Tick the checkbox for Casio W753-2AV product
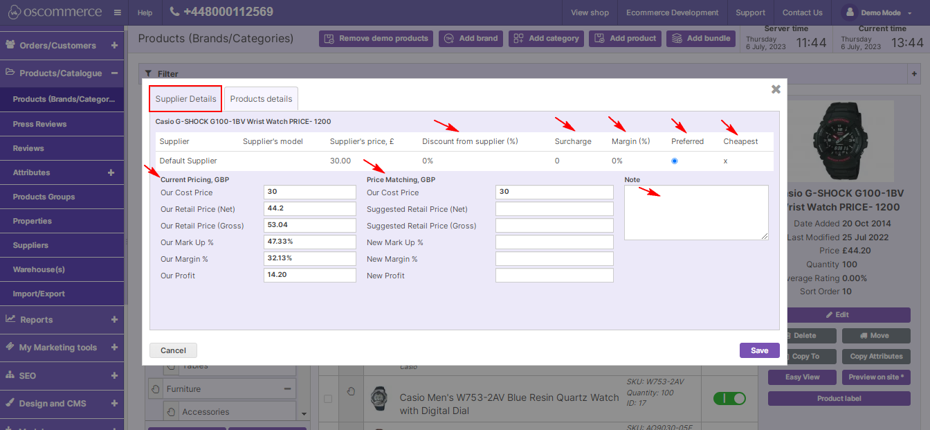The height and width of the screenshot is (430, 930). pos(328,399)
